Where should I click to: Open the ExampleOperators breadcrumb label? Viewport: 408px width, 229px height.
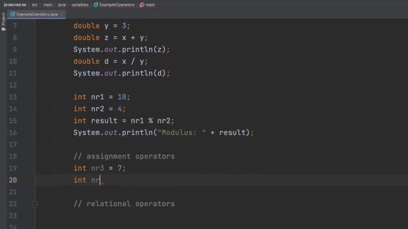117,4
